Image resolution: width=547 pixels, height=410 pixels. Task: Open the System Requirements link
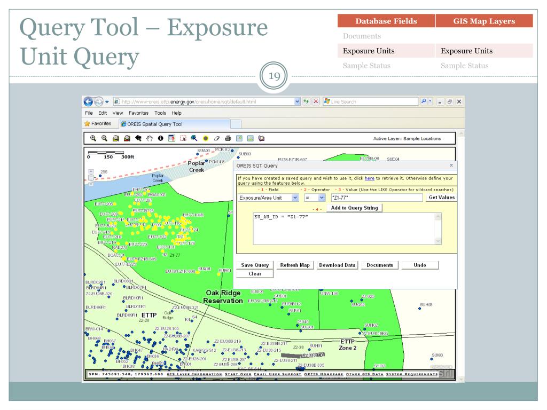(412, 374)
